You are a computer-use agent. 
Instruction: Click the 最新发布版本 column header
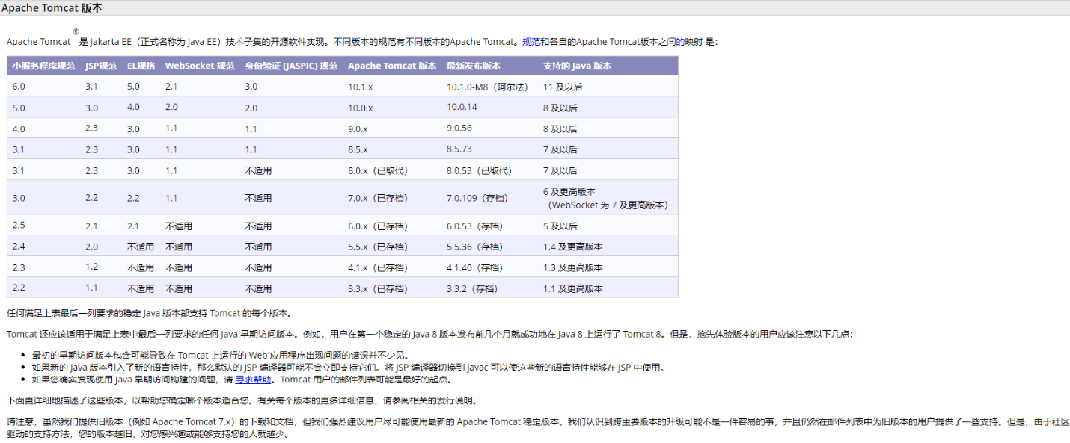tap(474, 66)
